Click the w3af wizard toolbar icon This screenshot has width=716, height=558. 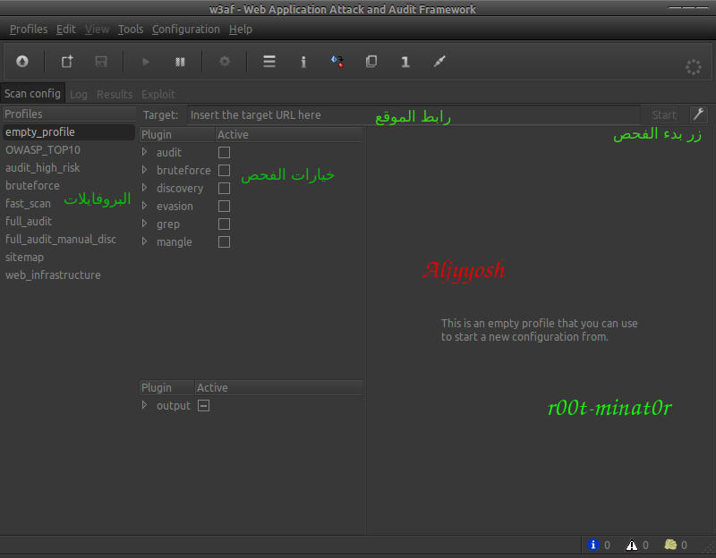tap(21, 61)
